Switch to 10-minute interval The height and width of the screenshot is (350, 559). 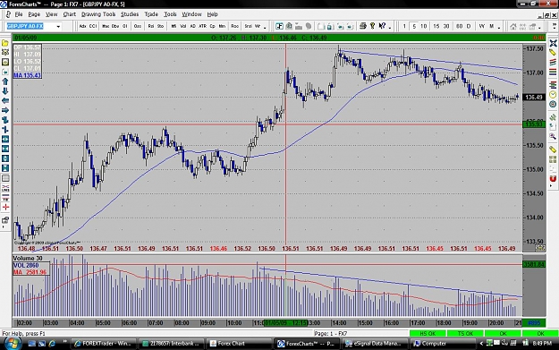[424, 26]
